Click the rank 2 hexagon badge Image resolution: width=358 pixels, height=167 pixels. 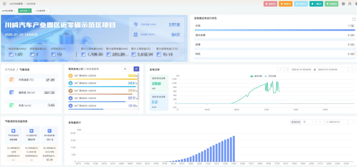(71, 83)
